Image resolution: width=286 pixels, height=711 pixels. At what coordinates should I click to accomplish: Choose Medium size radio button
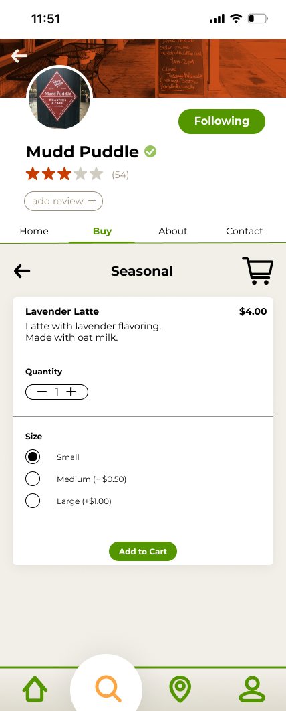pos(33,479)
